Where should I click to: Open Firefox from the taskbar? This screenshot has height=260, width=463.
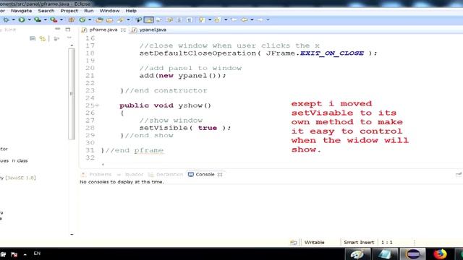(440, 253)
